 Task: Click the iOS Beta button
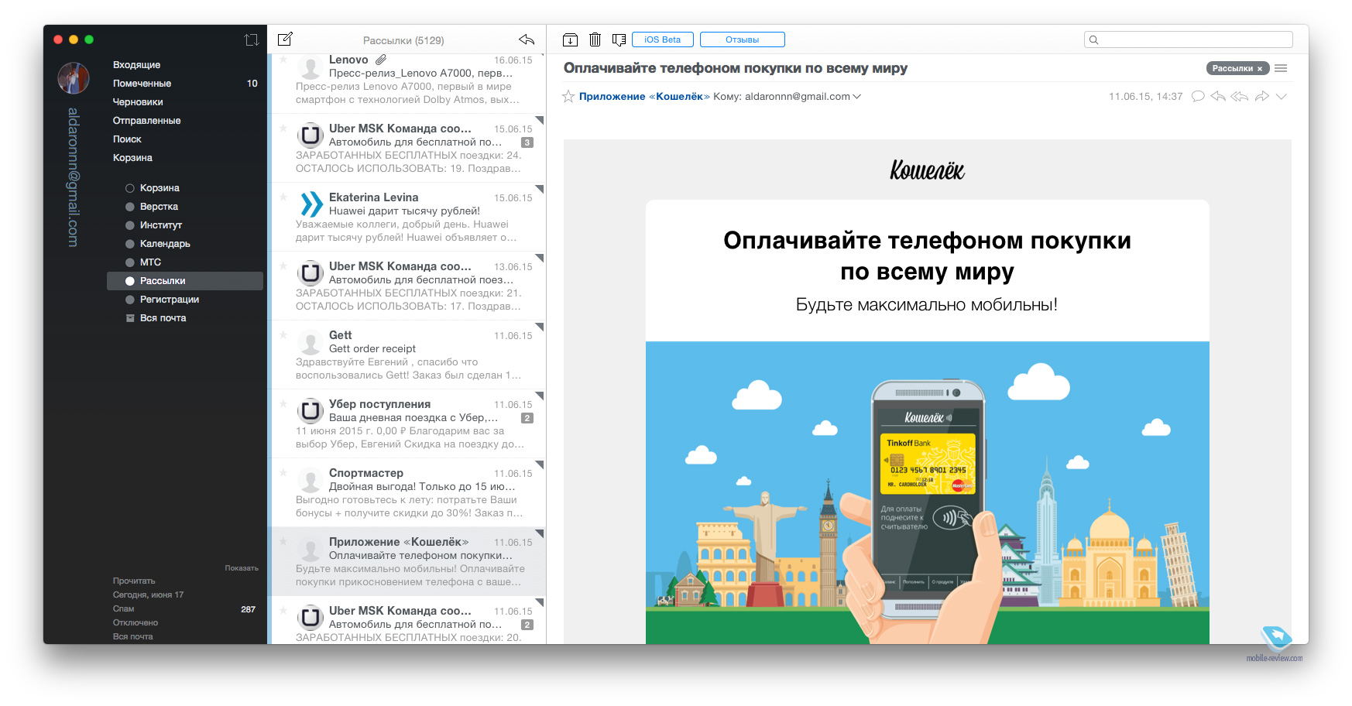coord(663,39)
